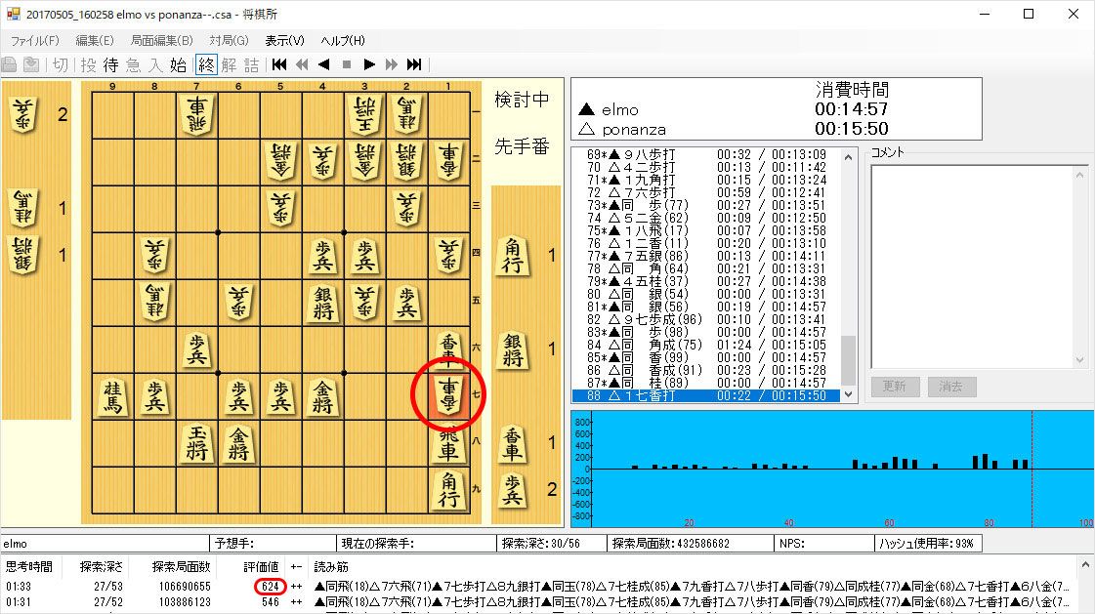Select the 金将 gold on square 4七

[322, 396]
